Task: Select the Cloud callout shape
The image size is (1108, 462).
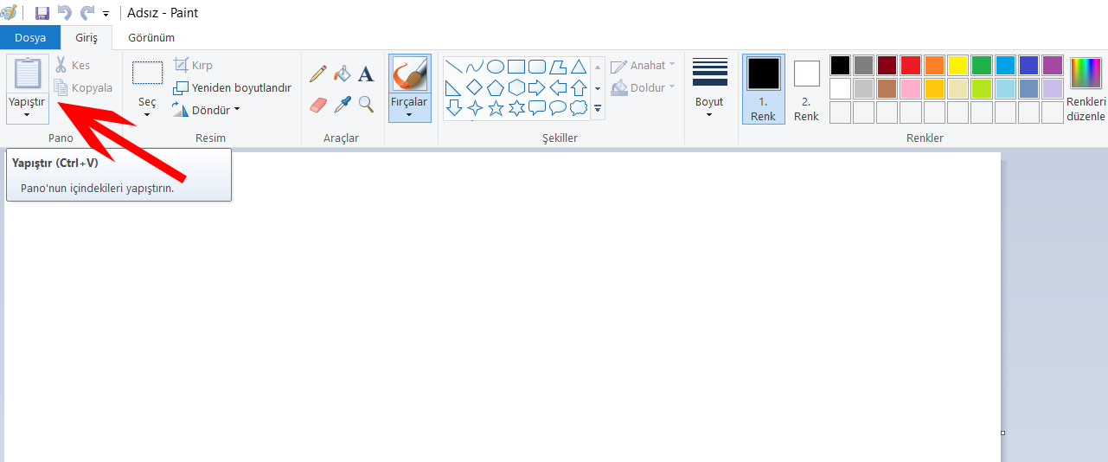Action: [579, 108]
